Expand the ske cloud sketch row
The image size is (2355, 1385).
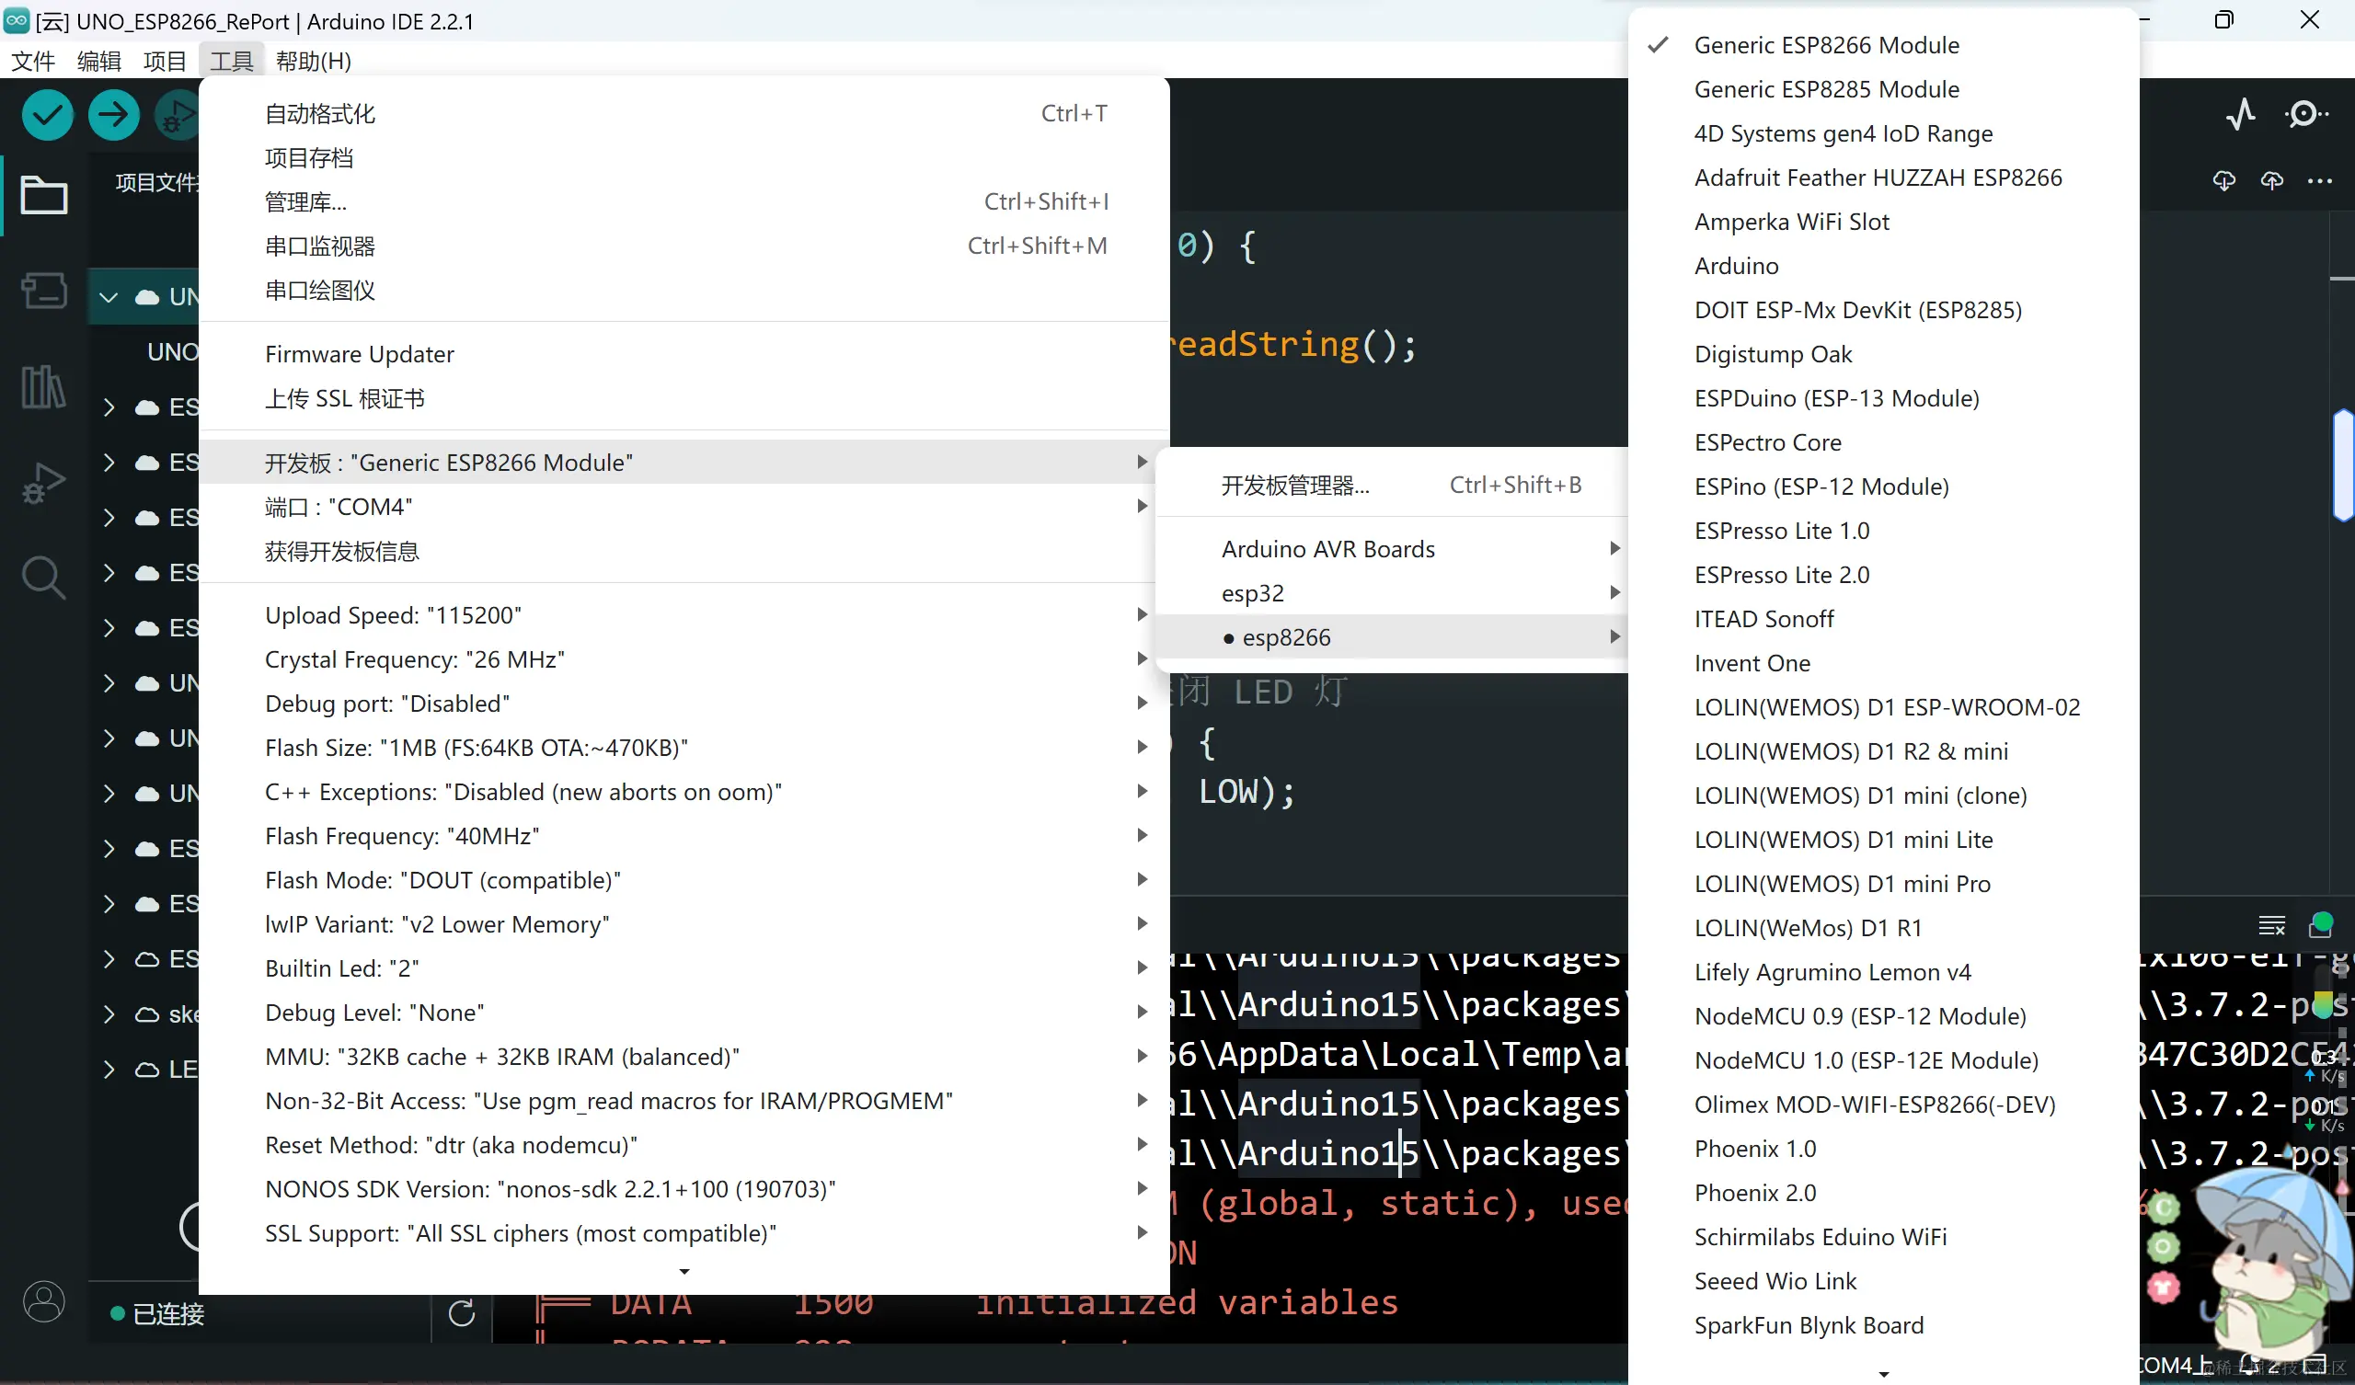coord(109,1014)
